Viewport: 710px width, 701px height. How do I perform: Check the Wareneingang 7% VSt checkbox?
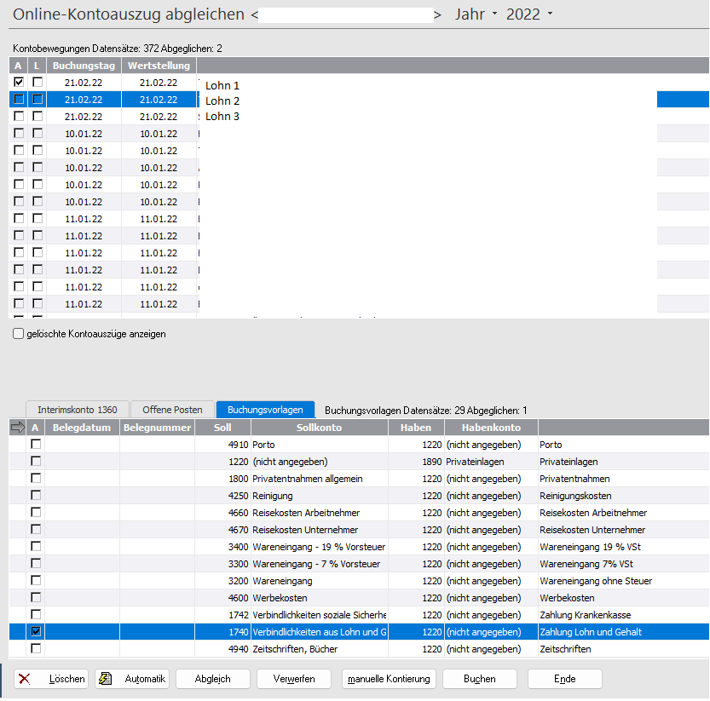click(36, 563)
